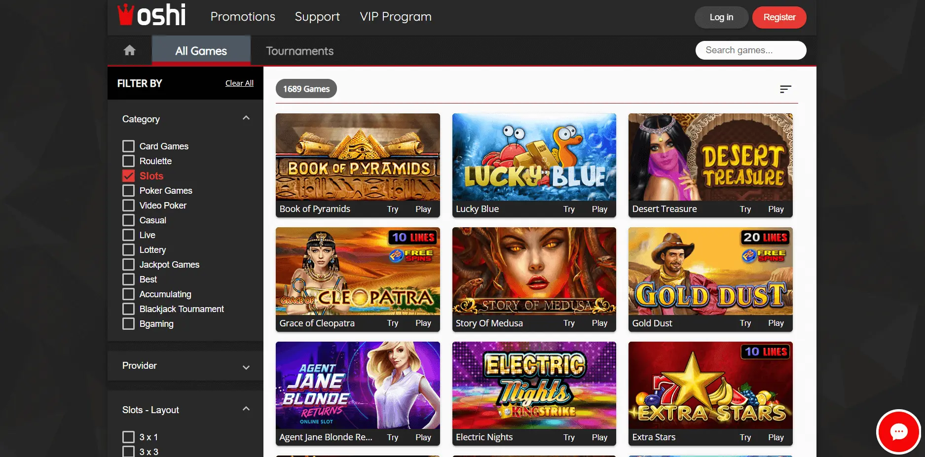This screenshot has width=925, height=457.
Task: Check the Jackpot Games checkbox
Action: 129,265
